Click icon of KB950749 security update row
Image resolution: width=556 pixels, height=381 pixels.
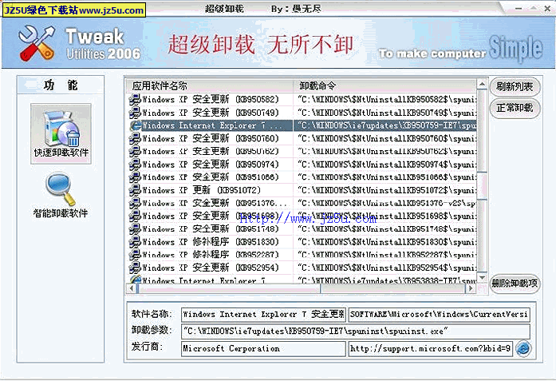(135, 113)
